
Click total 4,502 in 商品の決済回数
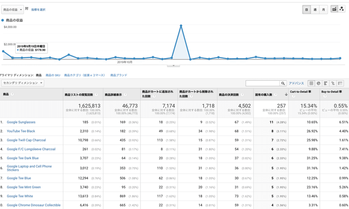pyautogui.click(x=244, y=106)
